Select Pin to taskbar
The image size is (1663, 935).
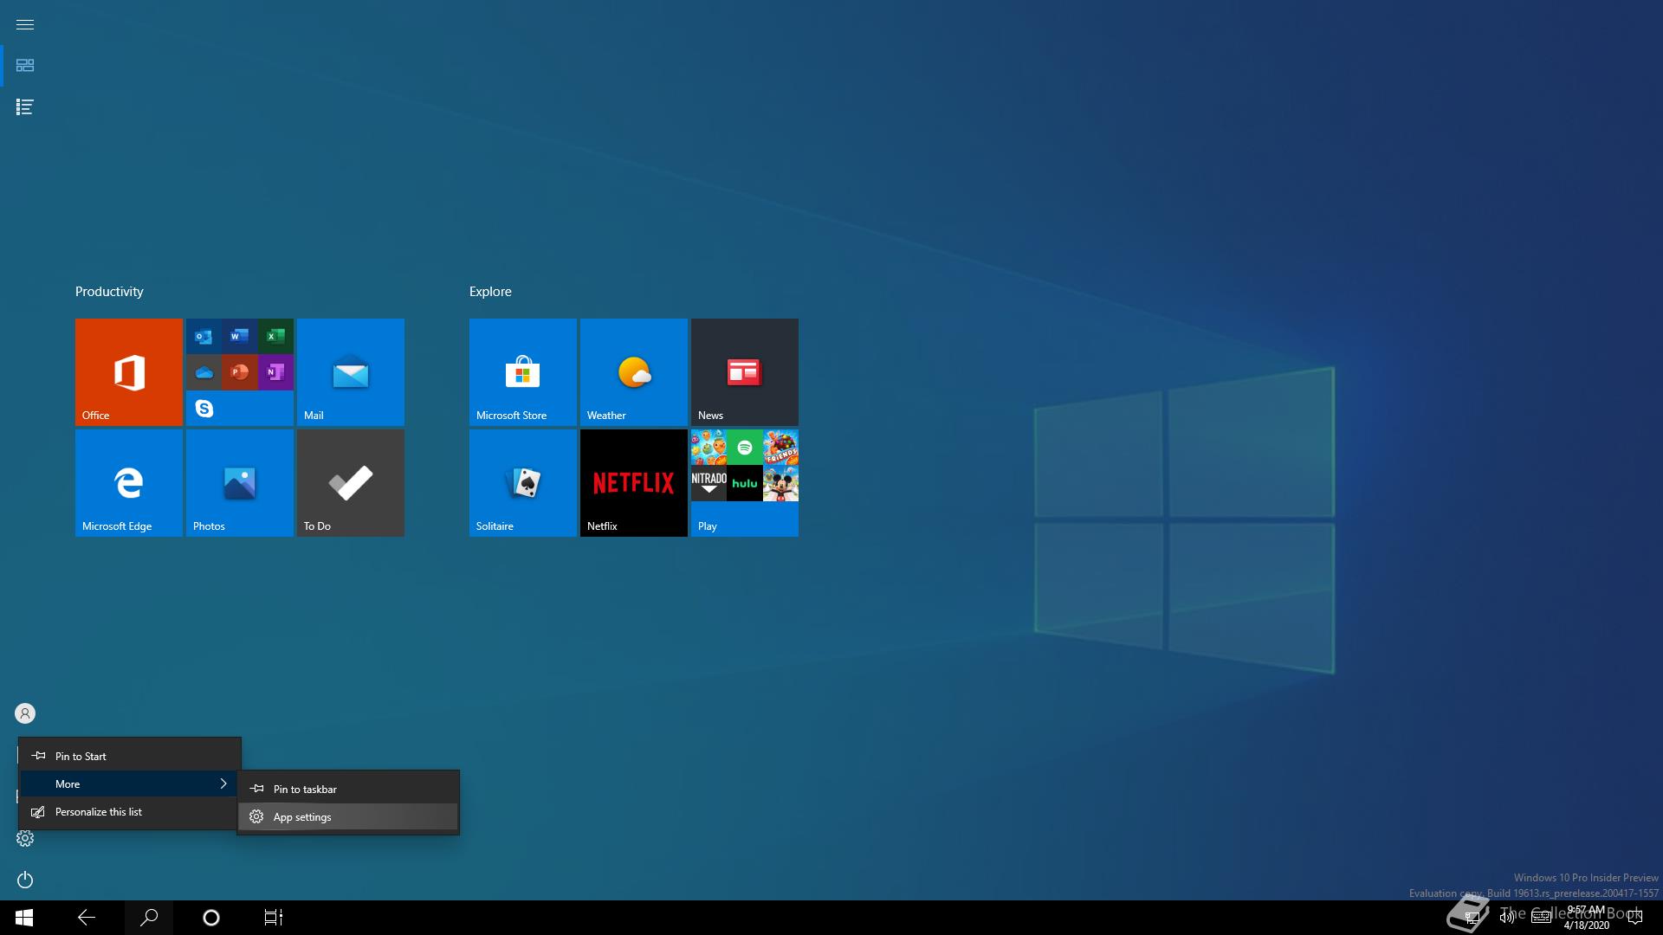coord(348,789)
